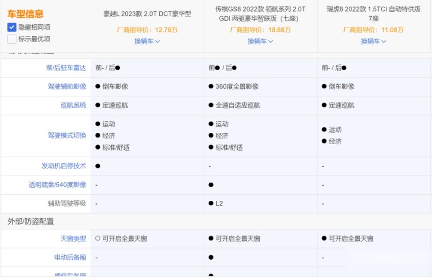
Task: Uncheck the 隐藏相同项 checkbox
Action: pyautogui.click(x=12, y=27)
